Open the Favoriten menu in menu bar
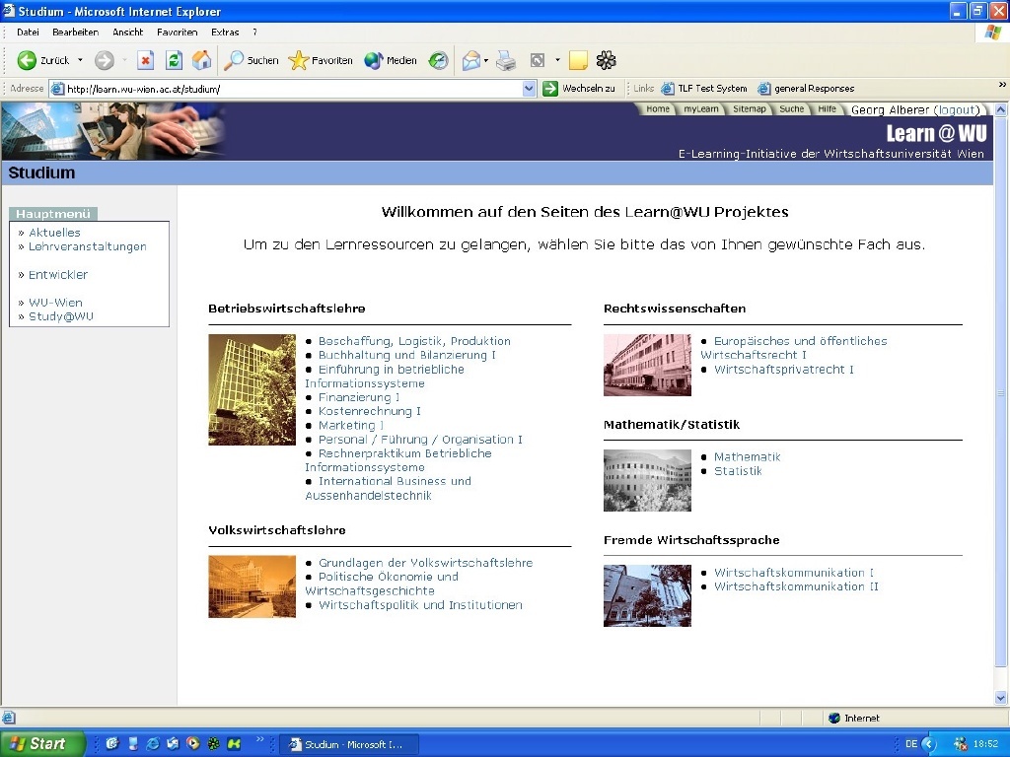 click(177, 33)
